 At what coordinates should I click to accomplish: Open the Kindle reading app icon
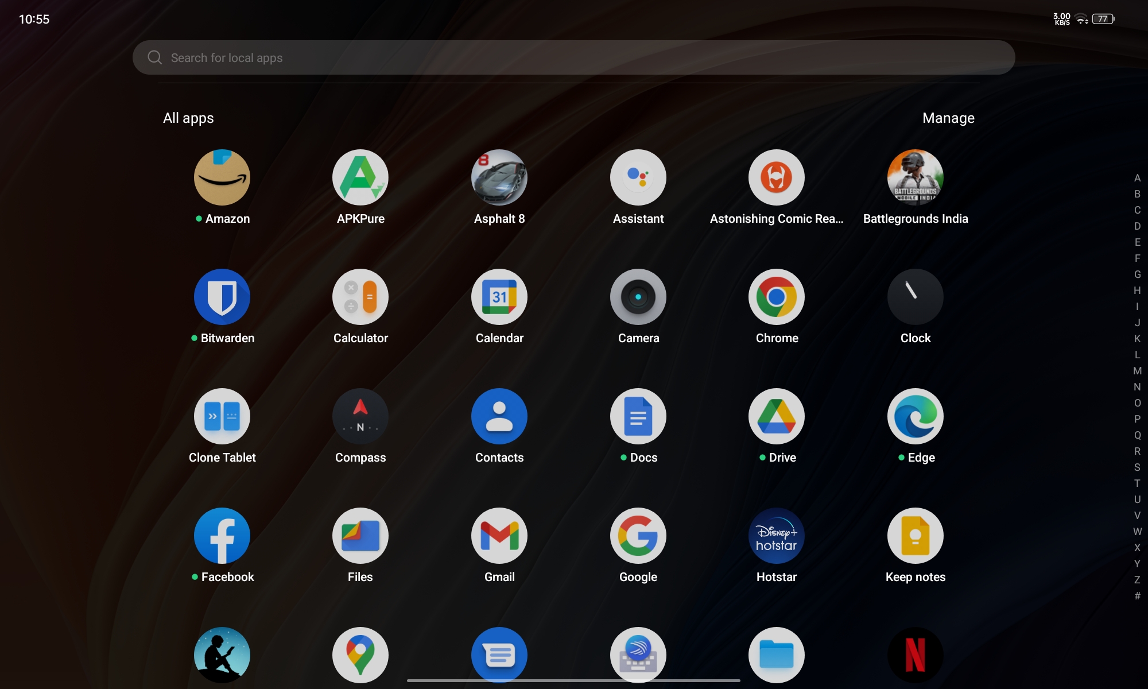tap(222, 655)
